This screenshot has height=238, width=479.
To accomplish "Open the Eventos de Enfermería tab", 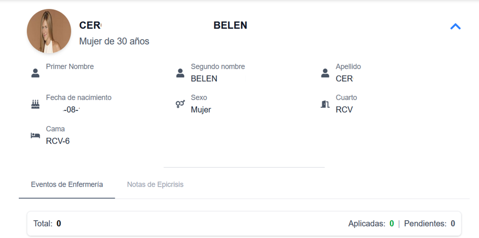I will click(67, 184).
